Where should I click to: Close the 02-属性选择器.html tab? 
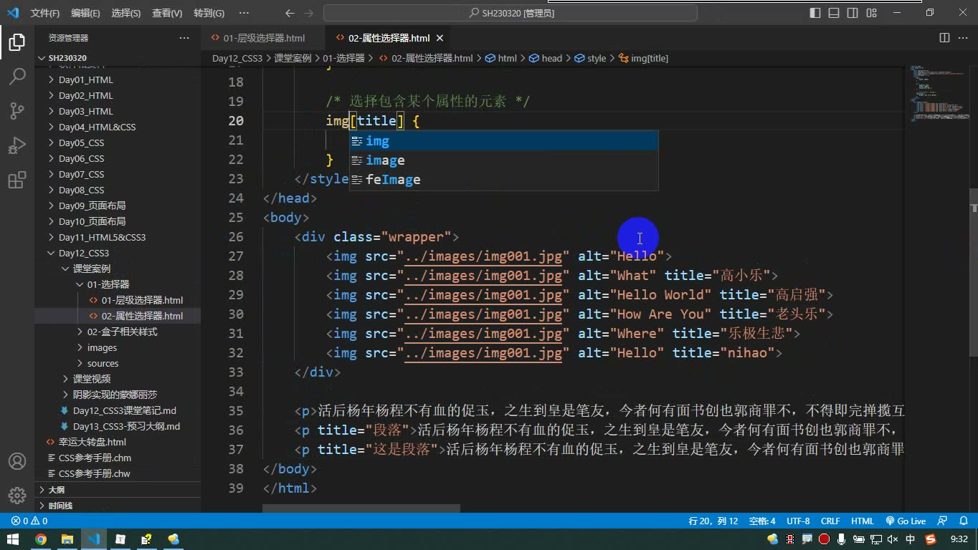(x=440, y=38)
